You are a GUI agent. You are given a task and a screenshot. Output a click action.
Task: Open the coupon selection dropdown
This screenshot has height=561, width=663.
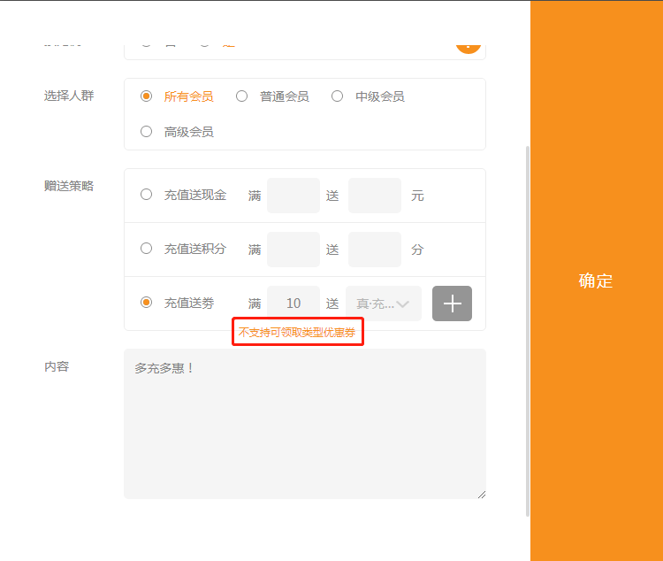tap(383, 304)
